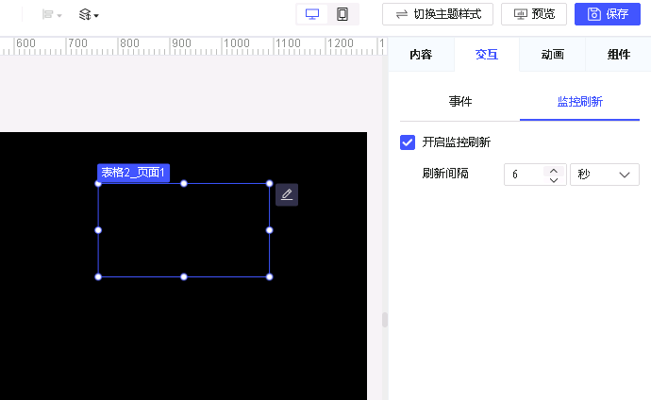Open the 秒 time unit dropdown
Image resolution: width=651 pixels, height=400 pixels.
click(605, 175)
